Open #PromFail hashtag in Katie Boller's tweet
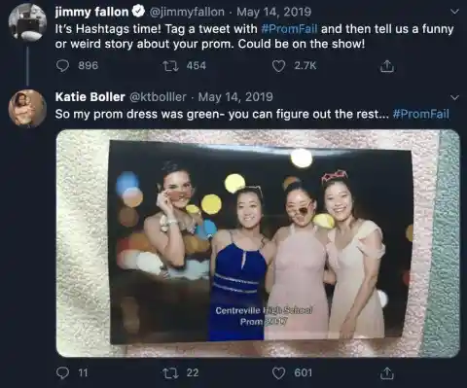Viewport: 467px width, 388px height. (x=421, y=114)
